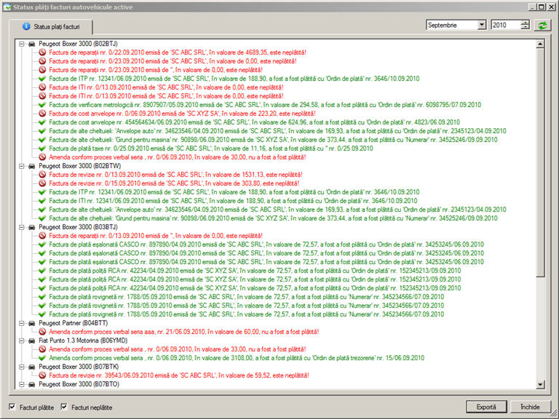Image resolution: width=559 pixels, height=419 pixels.
Task: Click green check icon of tax invoice 0/25.09.2010
Action: (43, 148)
